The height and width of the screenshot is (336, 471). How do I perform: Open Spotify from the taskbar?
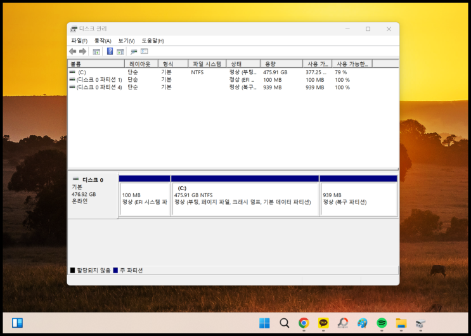coord(382,323)
